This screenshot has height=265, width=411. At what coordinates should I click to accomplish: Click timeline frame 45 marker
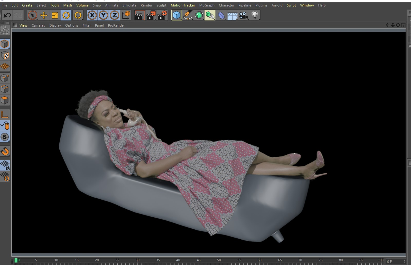[199, 260]
